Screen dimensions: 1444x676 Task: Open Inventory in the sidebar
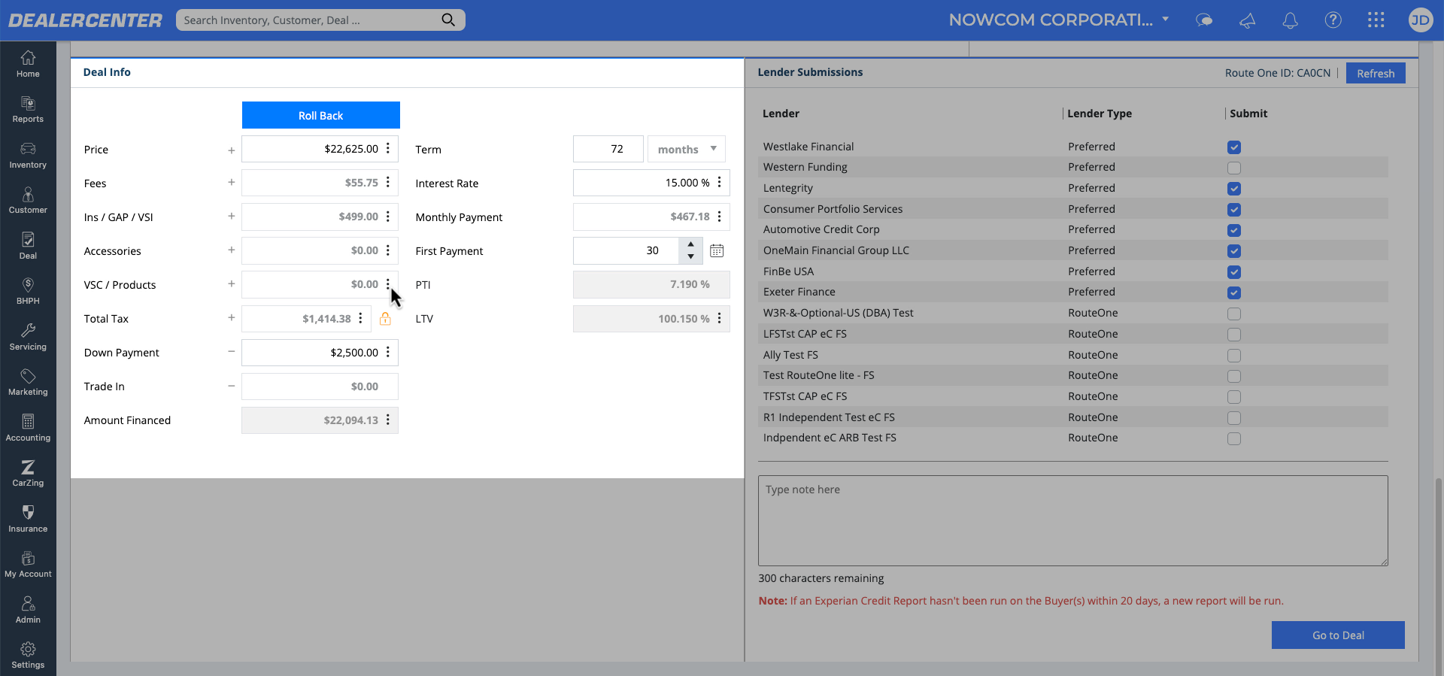[x=28, y=155]
